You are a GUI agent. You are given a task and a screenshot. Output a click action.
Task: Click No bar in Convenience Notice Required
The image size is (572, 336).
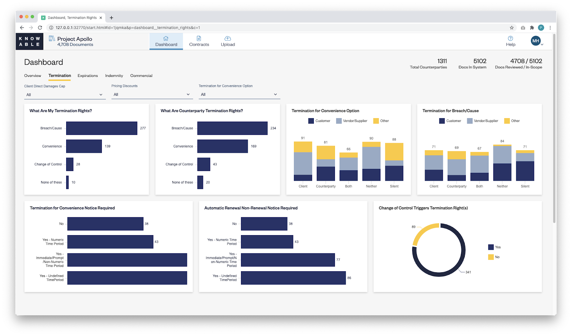(x=105, y=224)
